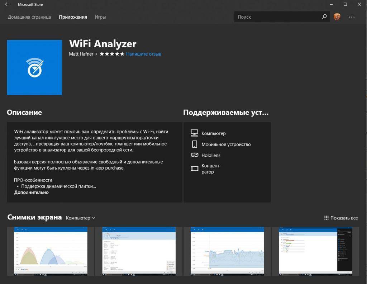Open the network details screenshot thumbnail
The image size is (367, 284).
click(x=139, y=251)
